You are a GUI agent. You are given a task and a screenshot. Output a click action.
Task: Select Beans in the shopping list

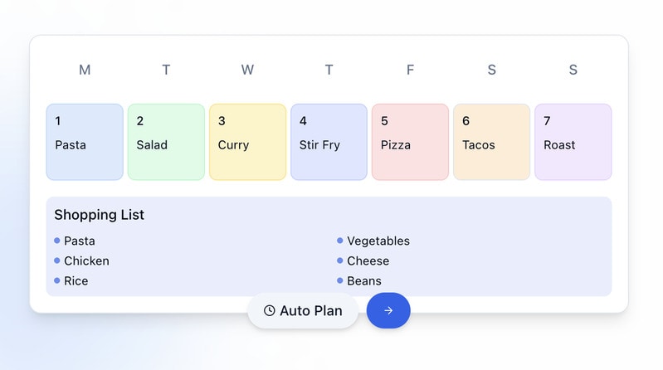(363, 281)
